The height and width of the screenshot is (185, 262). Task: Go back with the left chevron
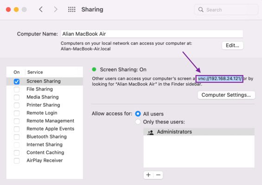pyautogui.click(x=41, y=10)
